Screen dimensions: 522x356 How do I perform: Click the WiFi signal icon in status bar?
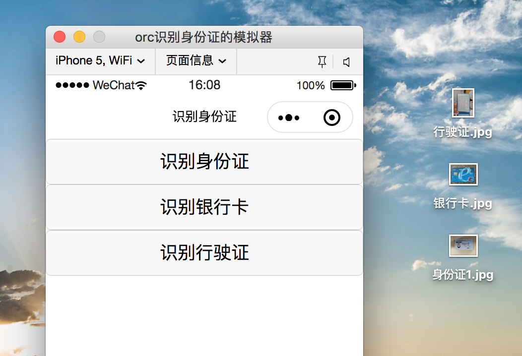[x=141, y=85]
